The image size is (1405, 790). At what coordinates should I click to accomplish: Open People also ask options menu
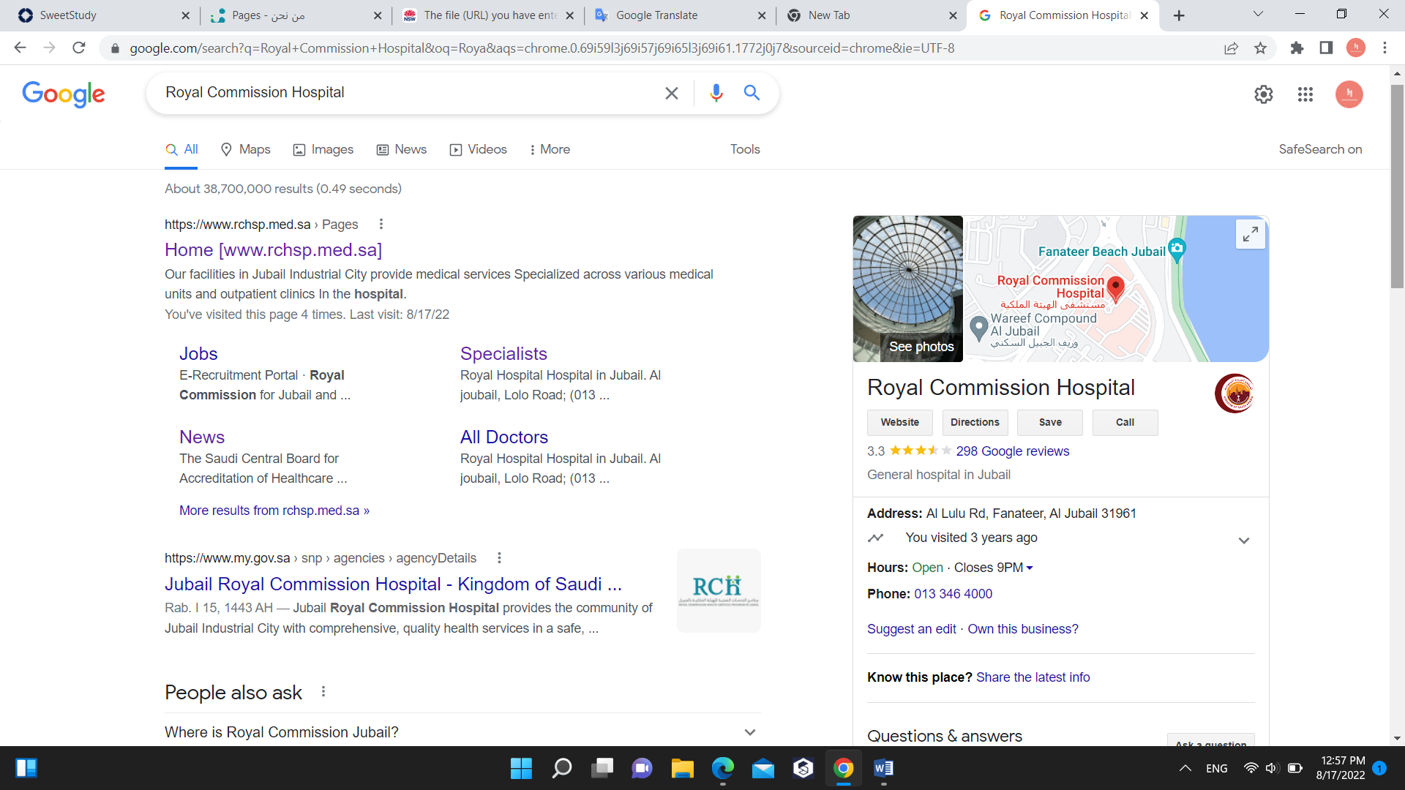click(323, 692)
